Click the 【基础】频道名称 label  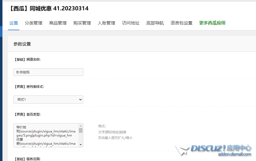pos(27,60)
